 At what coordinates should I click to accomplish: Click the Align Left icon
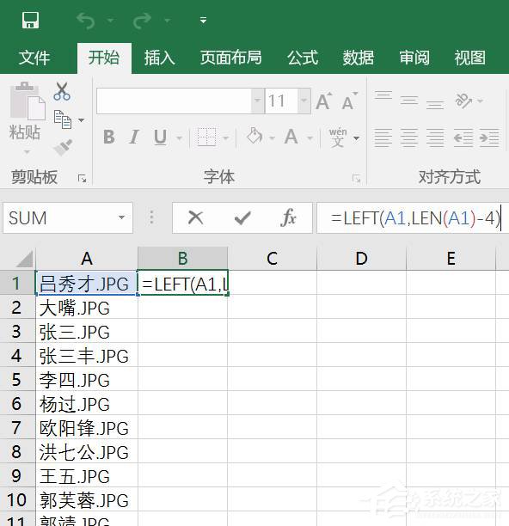point(383,138)
